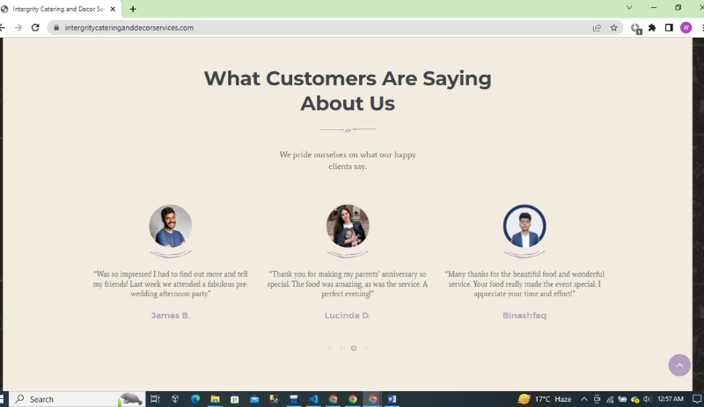Click James B.'s profile photo
Screen dimensions: 704x407
pyautogui.click(x=171, y=226)
